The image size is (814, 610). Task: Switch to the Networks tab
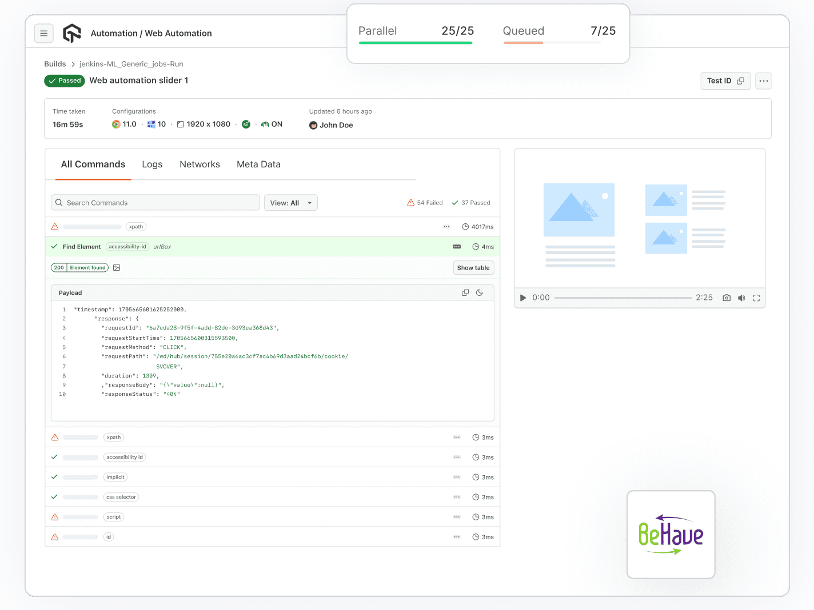(199, 164)
